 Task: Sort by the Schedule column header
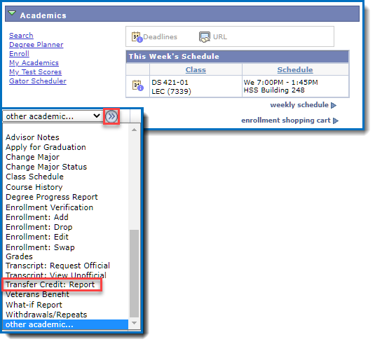click(295, 70)
